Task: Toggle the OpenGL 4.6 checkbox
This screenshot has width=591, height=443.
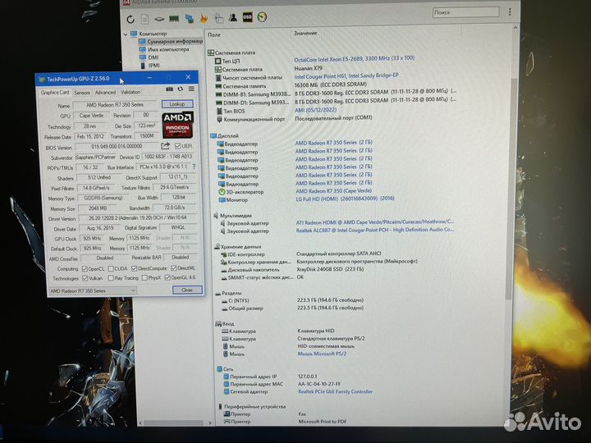Action: coord(167,277)
